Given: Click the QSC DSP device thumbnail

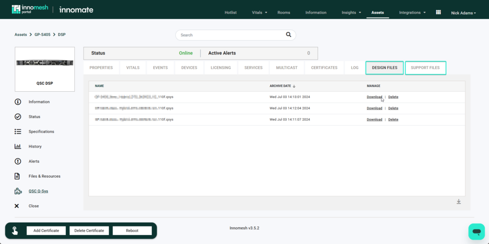Looking at the screenshot, I should coord(45,69).
